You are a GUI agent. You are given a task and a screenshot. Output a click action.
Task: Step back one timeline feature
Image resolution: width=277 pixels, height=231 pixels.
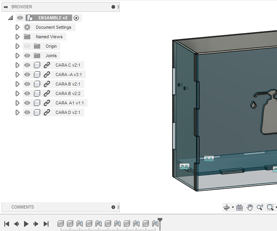17,224
